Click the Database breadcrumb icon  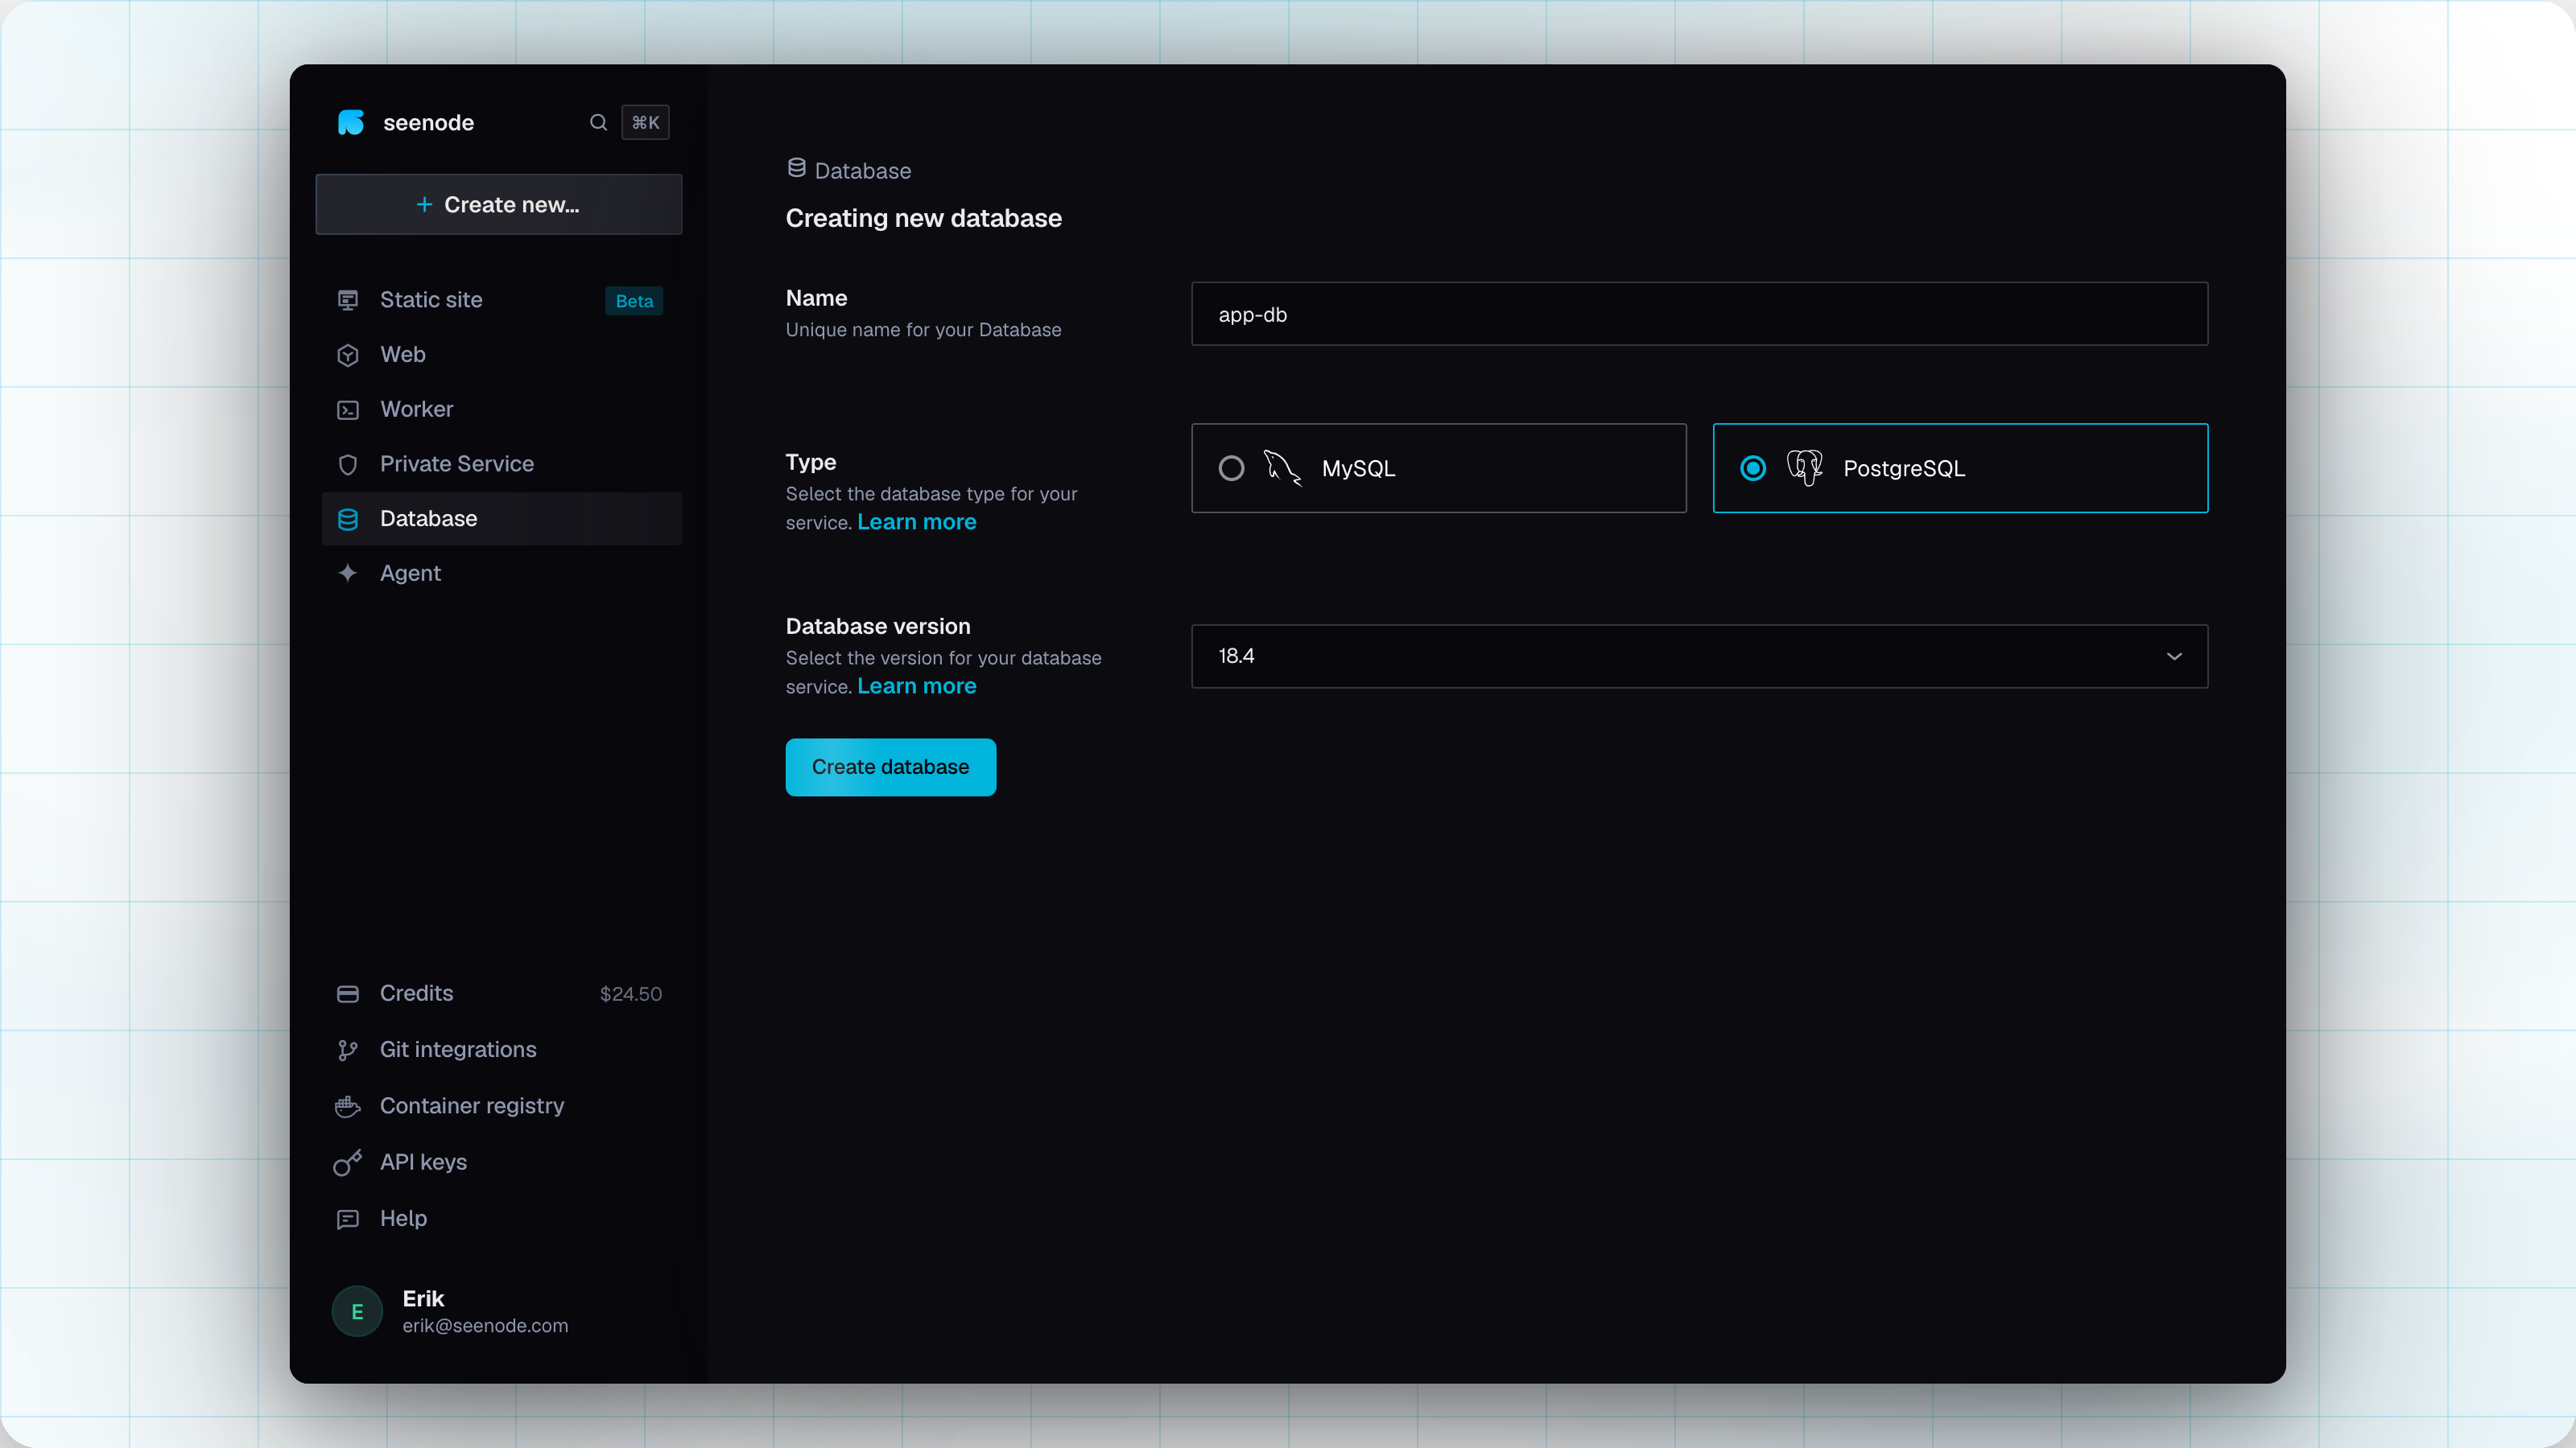coord(796,168)
